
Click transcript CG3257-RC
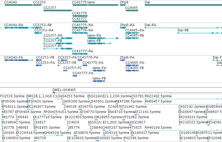coord(53,46)
